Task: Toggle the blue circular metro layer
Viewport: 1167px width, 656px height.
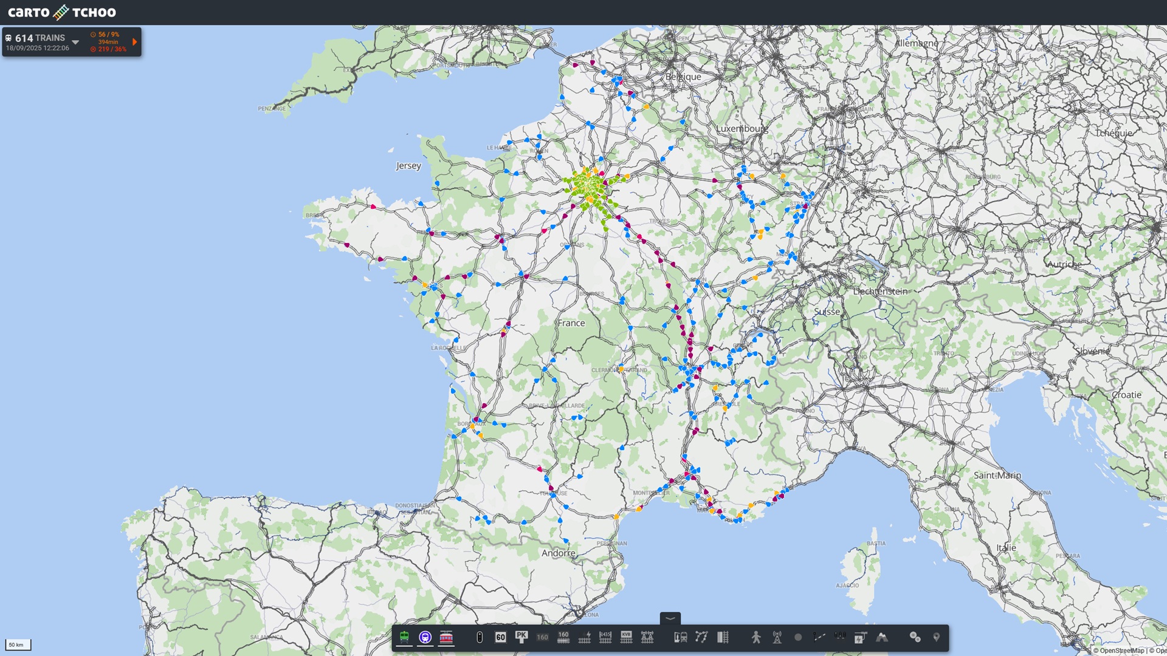Action: point(425,637)
